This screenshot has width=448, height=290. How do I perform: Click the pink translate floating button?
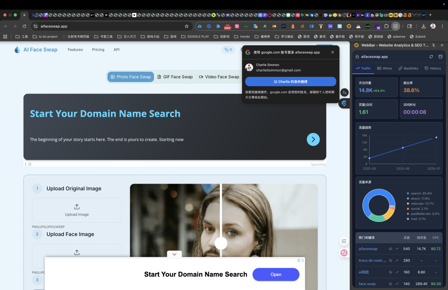click(x=344, y=253)
